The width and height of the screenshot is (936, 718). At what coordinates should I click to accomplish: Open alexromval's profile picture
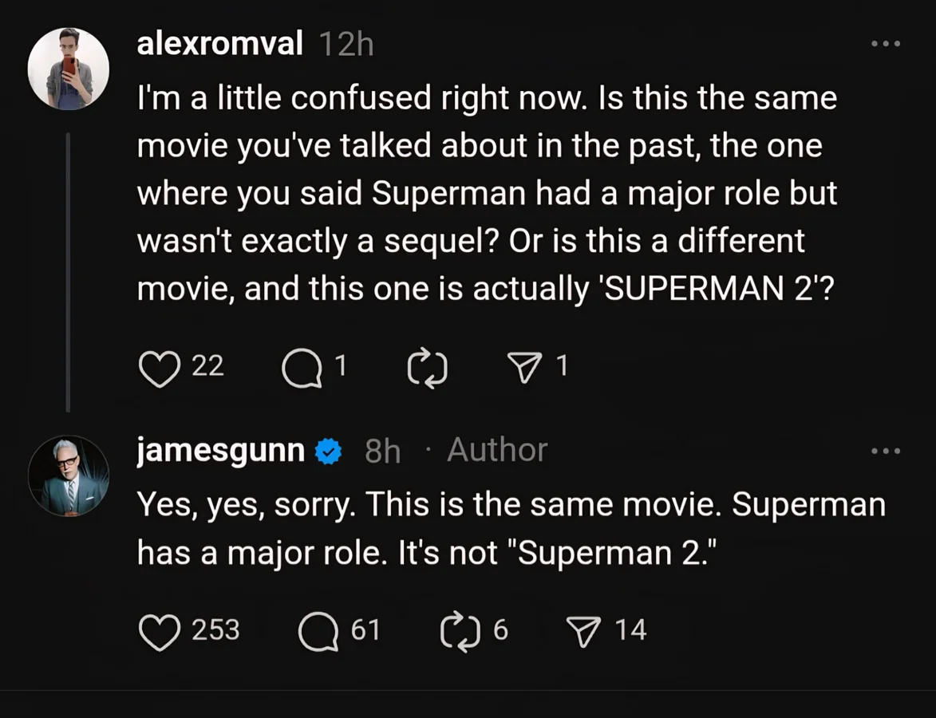point(69,69)
